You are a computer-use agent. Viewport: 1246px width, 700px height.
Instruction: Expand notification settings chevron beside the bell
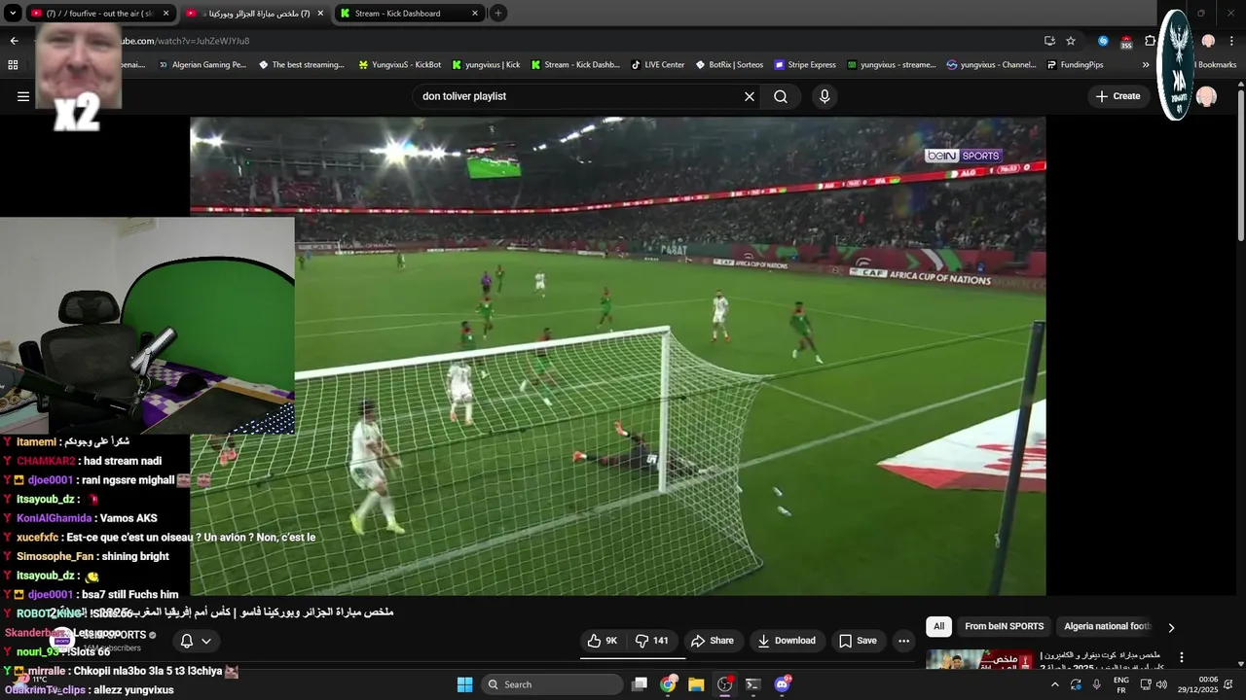[x=206, y=641]
